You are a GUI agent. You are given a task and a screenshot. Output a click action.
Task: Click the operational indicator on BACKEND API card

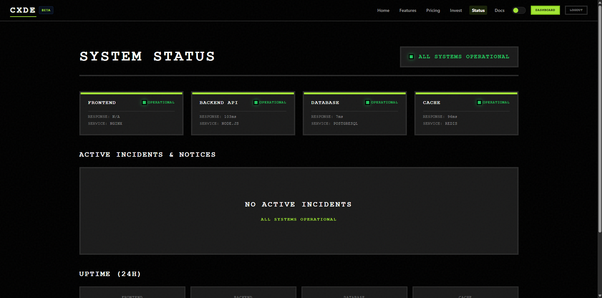(256, 102)
